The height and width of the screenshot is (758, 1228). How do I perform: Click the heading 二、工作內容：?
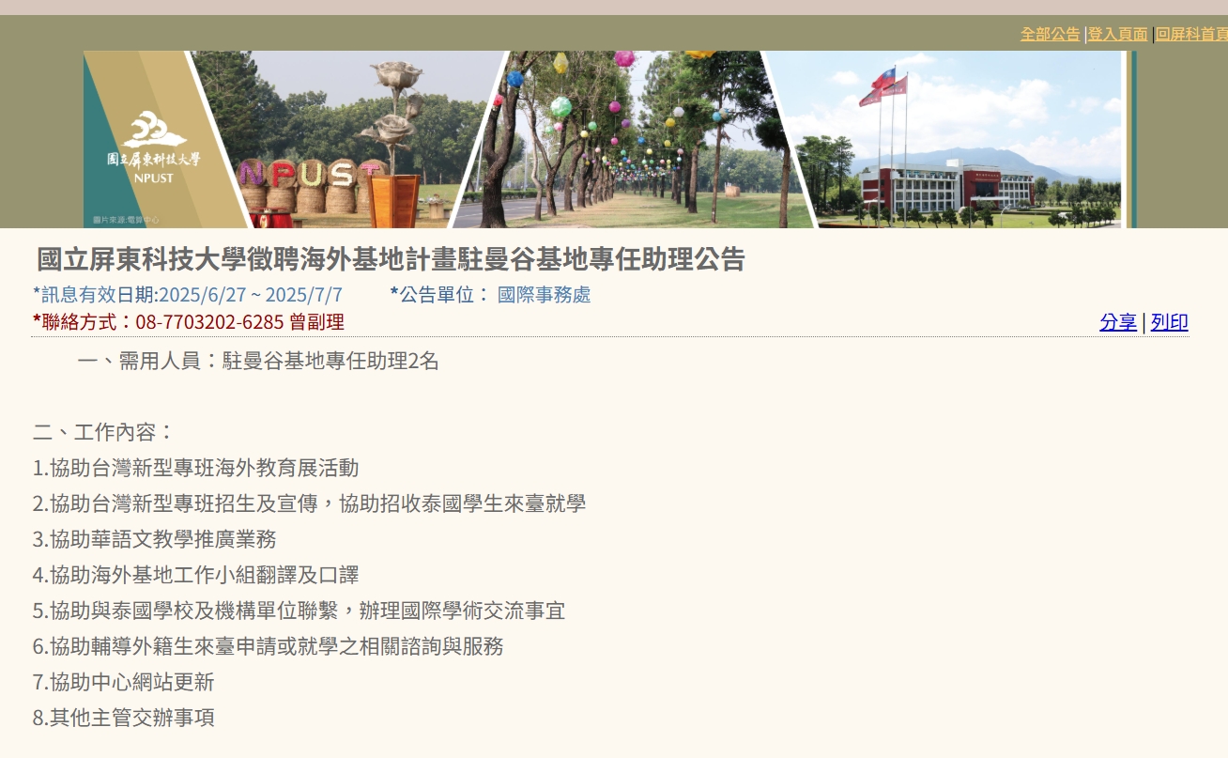104,433
